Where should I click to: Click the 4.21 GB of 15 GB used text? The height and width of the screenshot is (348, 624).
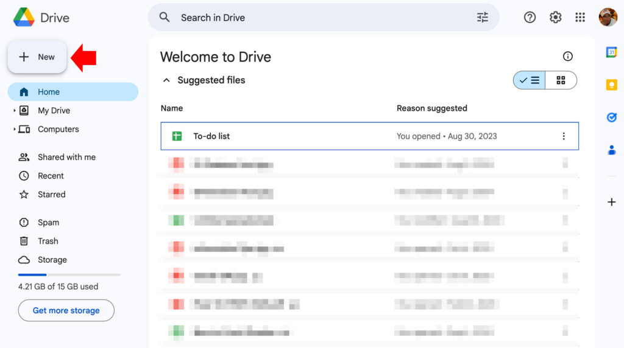[58, 287]
